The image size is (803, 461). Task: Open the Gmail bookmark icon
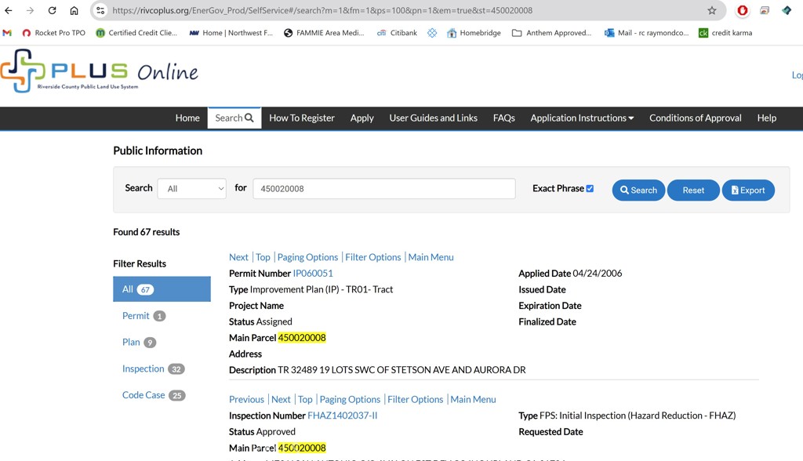click(7, 33)
